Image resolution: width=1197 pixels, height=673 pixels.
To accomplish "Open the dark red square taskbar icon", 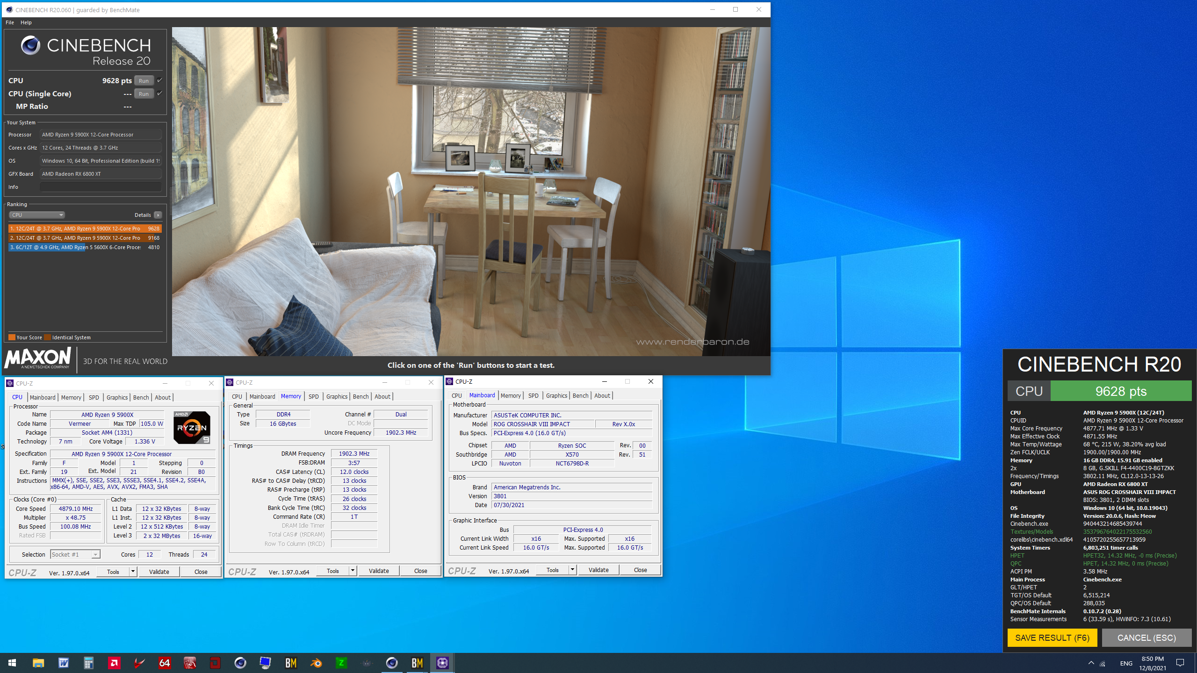I will click(x=215, y=663).
